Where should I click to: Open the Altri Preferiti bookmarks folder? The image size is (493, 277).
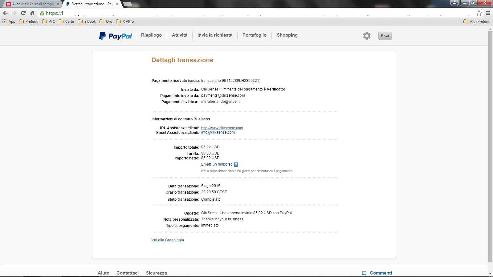tap(477, 22)
